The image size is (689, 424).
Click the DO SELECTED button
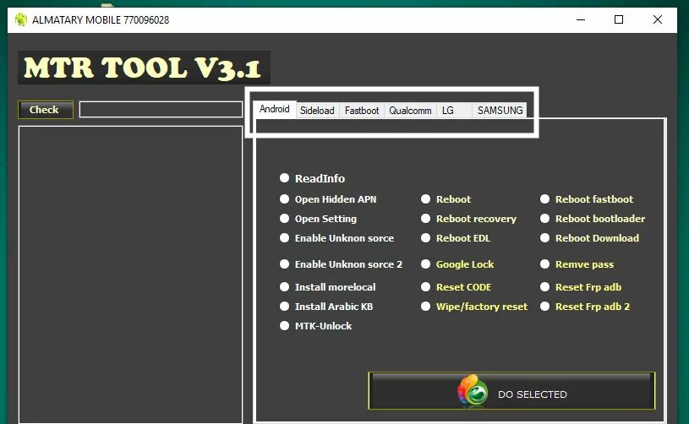coord(511,391)
